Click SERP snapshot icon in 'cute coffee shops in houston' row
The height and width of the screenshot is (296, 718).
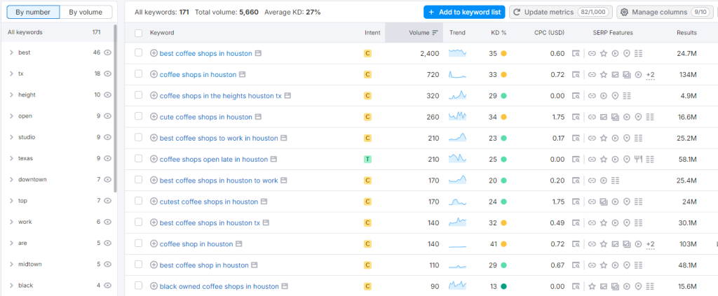coord(257,117)
